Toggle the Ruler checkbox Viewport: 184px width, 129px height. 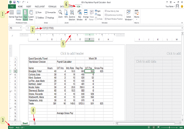(36, 12)
